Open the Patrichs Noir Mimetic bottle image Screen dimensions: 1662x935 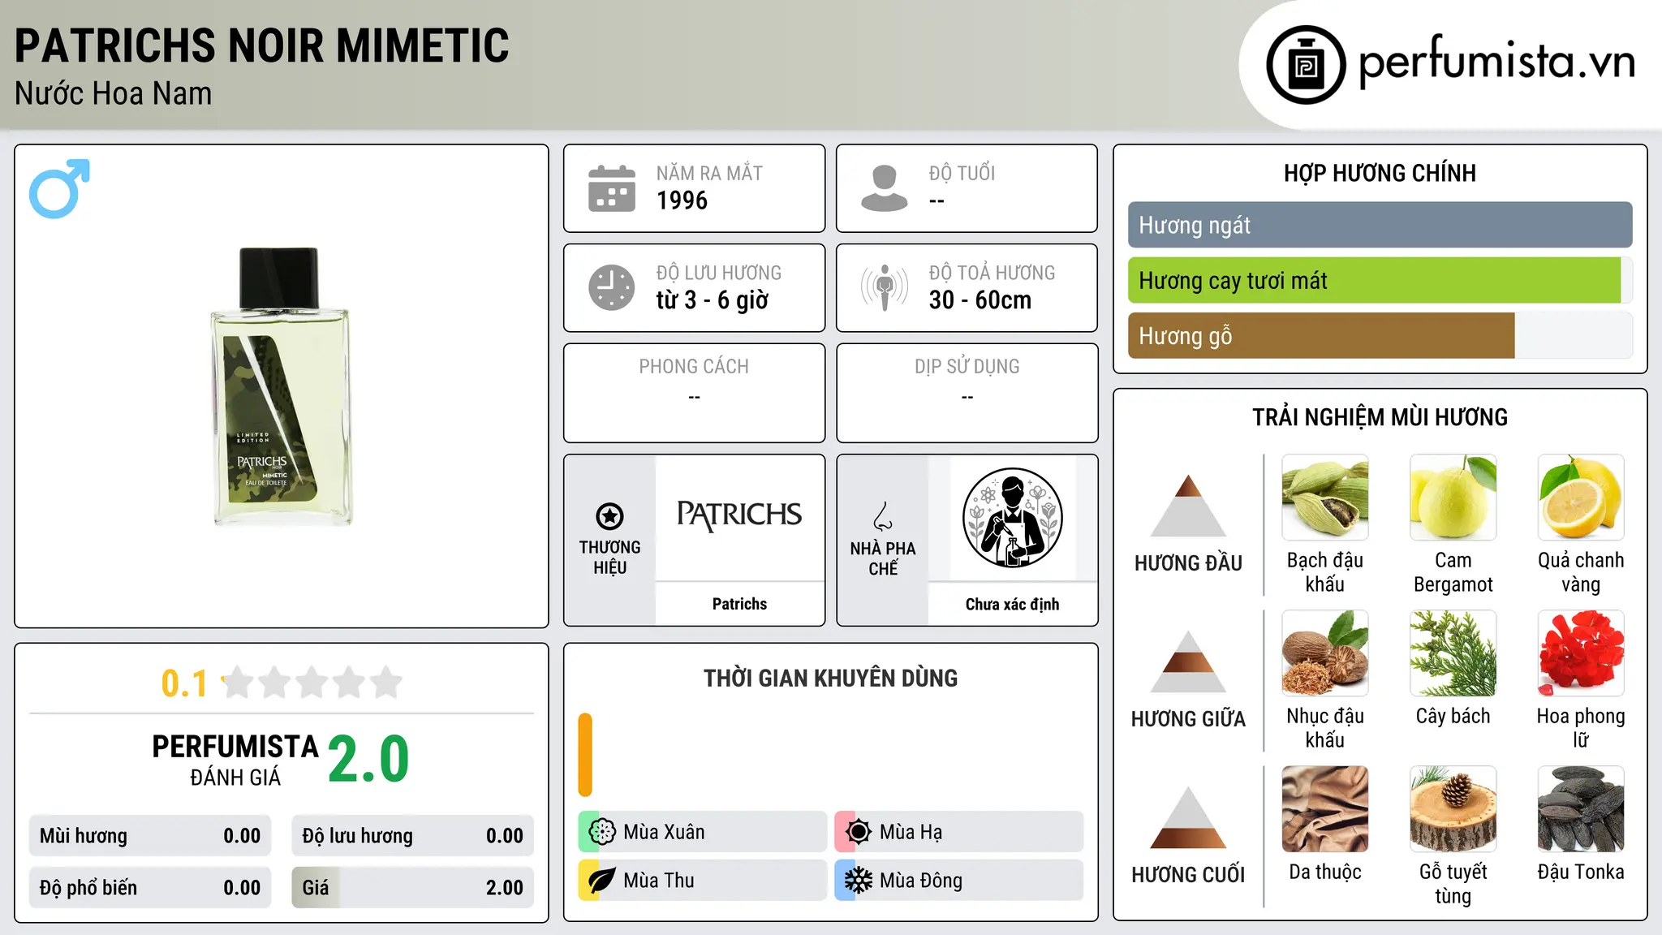pos(282,386)
